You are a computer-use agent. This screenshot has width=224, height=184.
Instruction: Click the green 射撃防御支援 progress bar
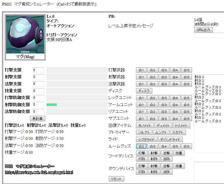(x=52, y=105)
